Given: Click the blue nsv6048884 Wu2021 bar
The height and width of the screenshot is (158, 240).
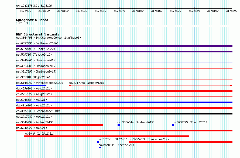Looking at the screenshot, I should pos(124,102).
